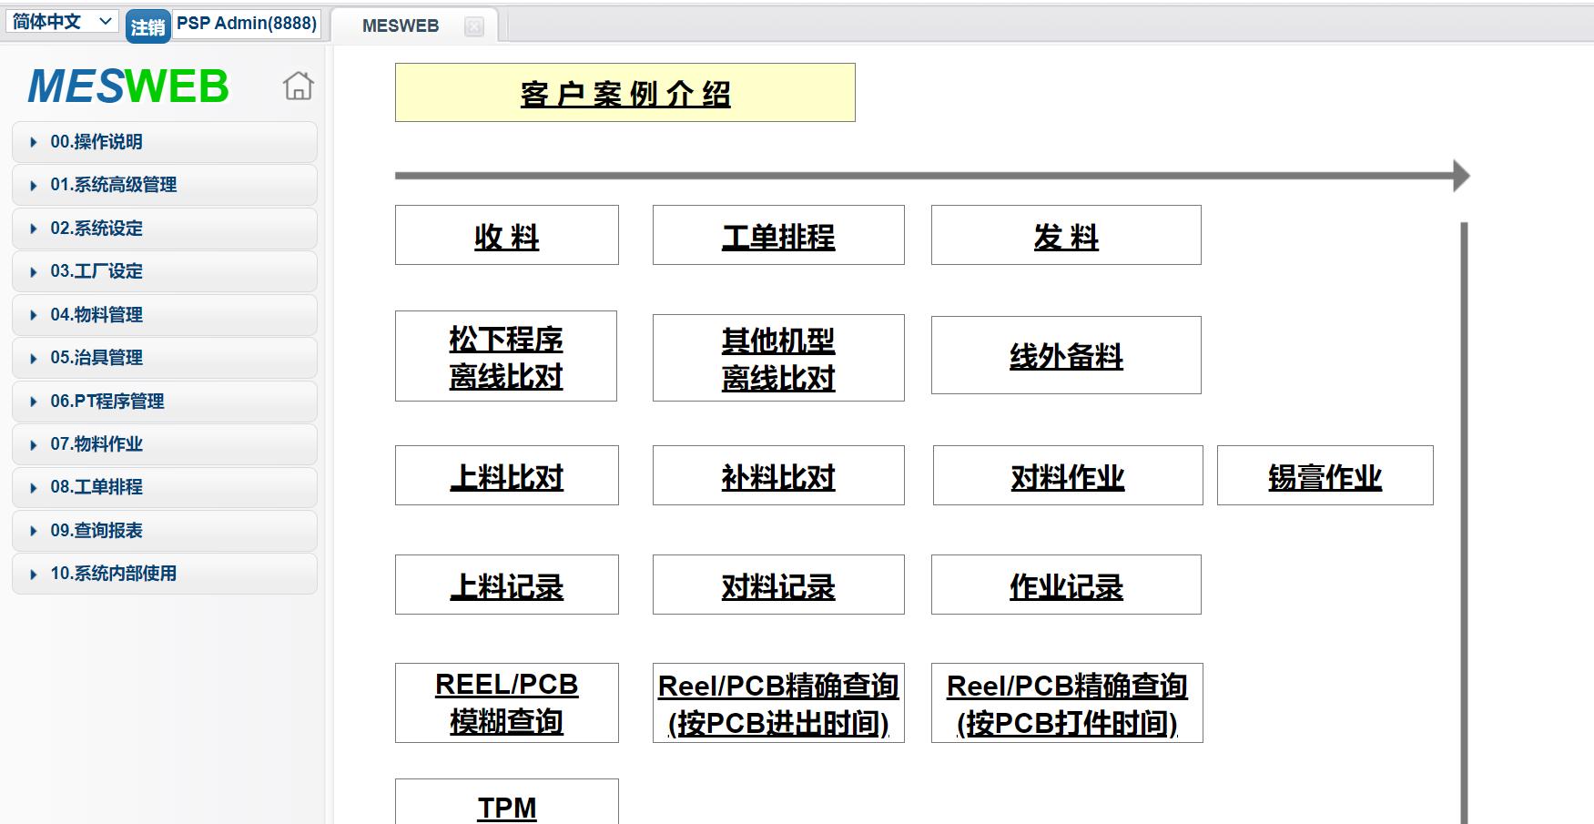Open 10.系统内部使用 menu item
This screenshot has height=824, width=1594.
click(165, 574)
